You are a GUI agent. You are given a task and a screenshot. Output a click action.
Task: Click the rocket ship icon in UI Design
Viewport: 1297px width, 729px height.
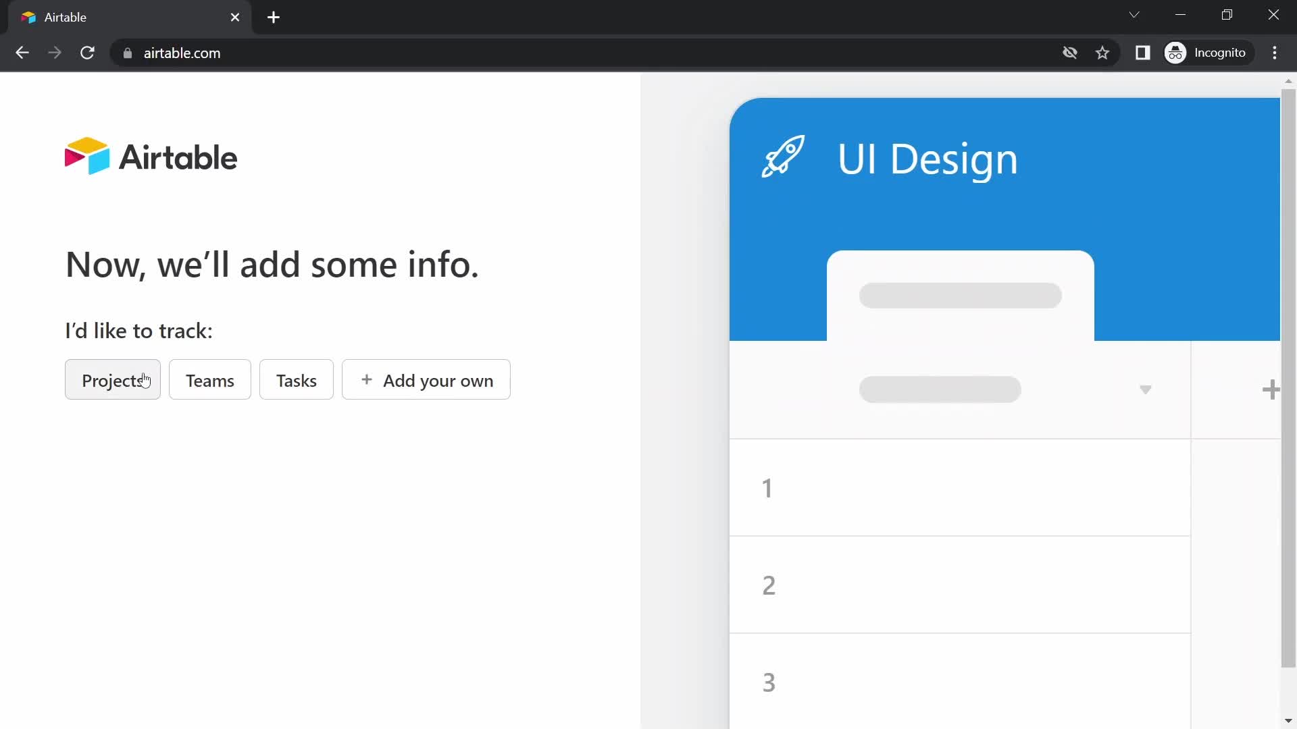click(781, 159)
